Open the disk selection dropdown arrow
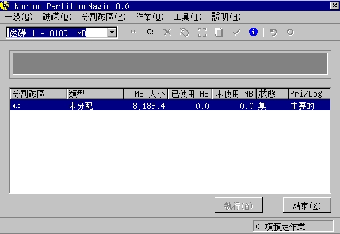340x234 pixels. click(112, 33)
